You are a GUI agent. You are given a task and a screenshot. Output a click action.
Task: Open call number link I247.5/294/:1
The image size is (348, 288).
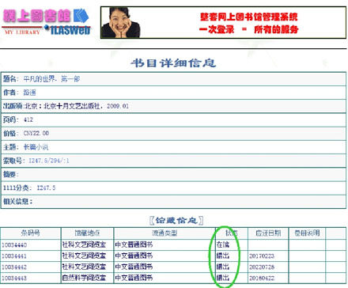pyautogui.click(x=49, y=161)
